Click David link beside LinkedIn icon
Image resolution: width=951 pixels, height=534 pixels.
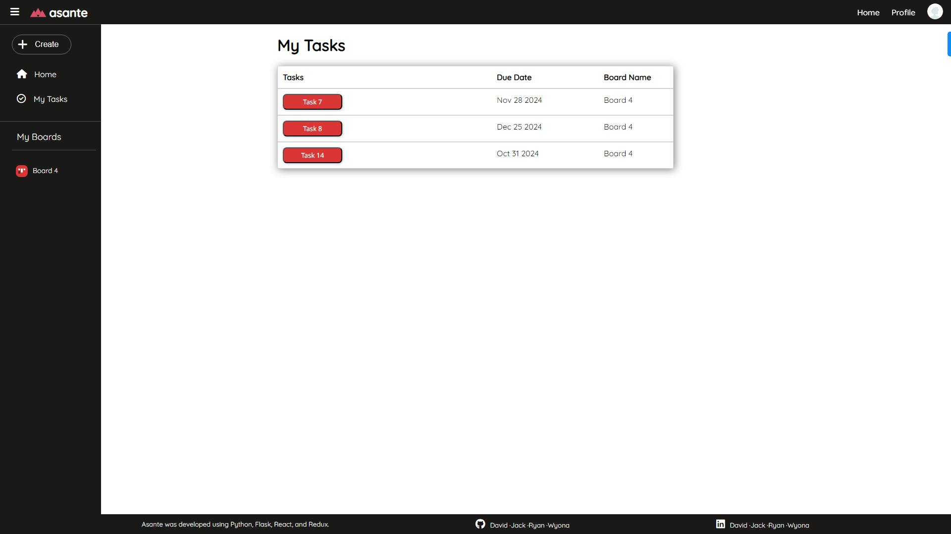738,526
